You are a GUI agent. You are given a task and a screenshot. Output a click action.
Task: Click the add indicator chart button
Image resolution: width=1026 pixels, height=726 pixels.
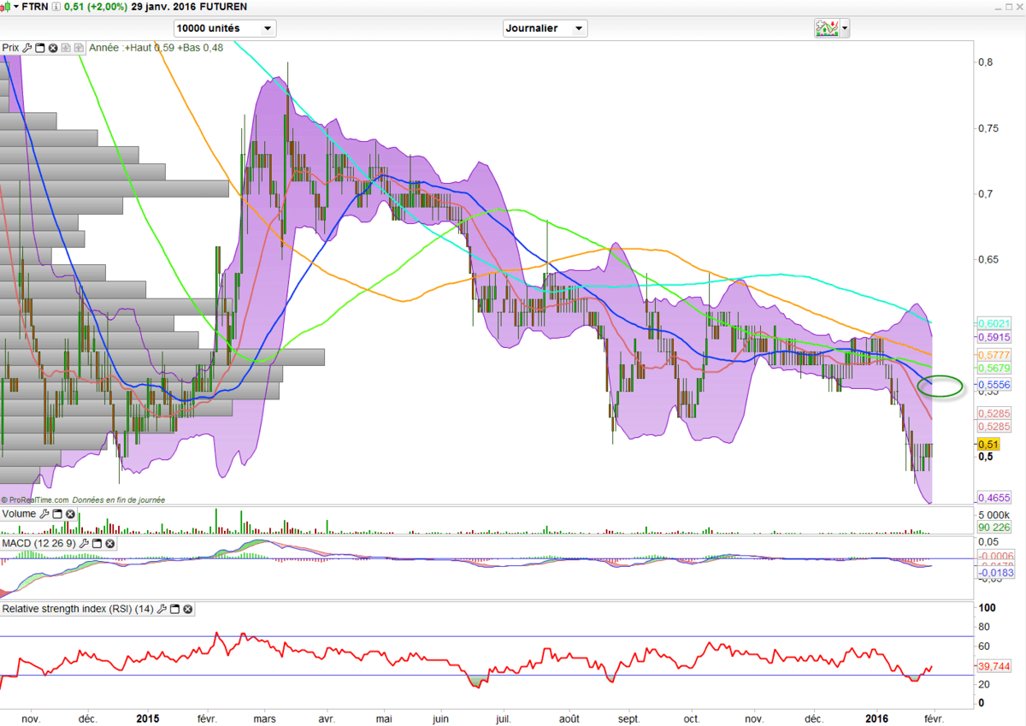826,28
